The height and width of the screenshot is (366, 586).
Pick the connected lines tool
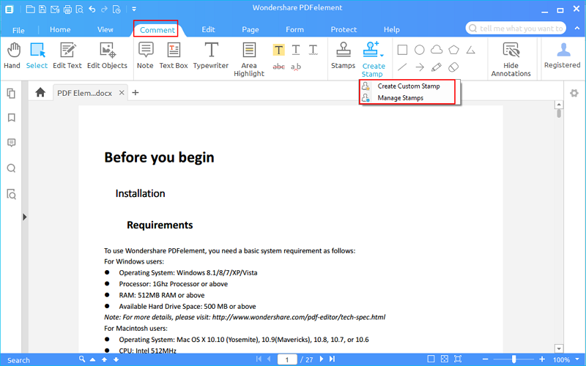pyautogui.click(x=471, y=50)
